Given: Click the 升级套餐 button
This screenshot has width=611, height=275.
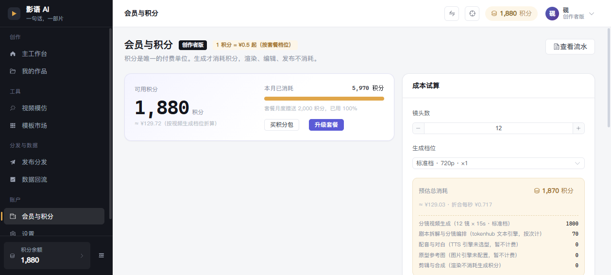Looking at the screenshot, I should (326, 125).
